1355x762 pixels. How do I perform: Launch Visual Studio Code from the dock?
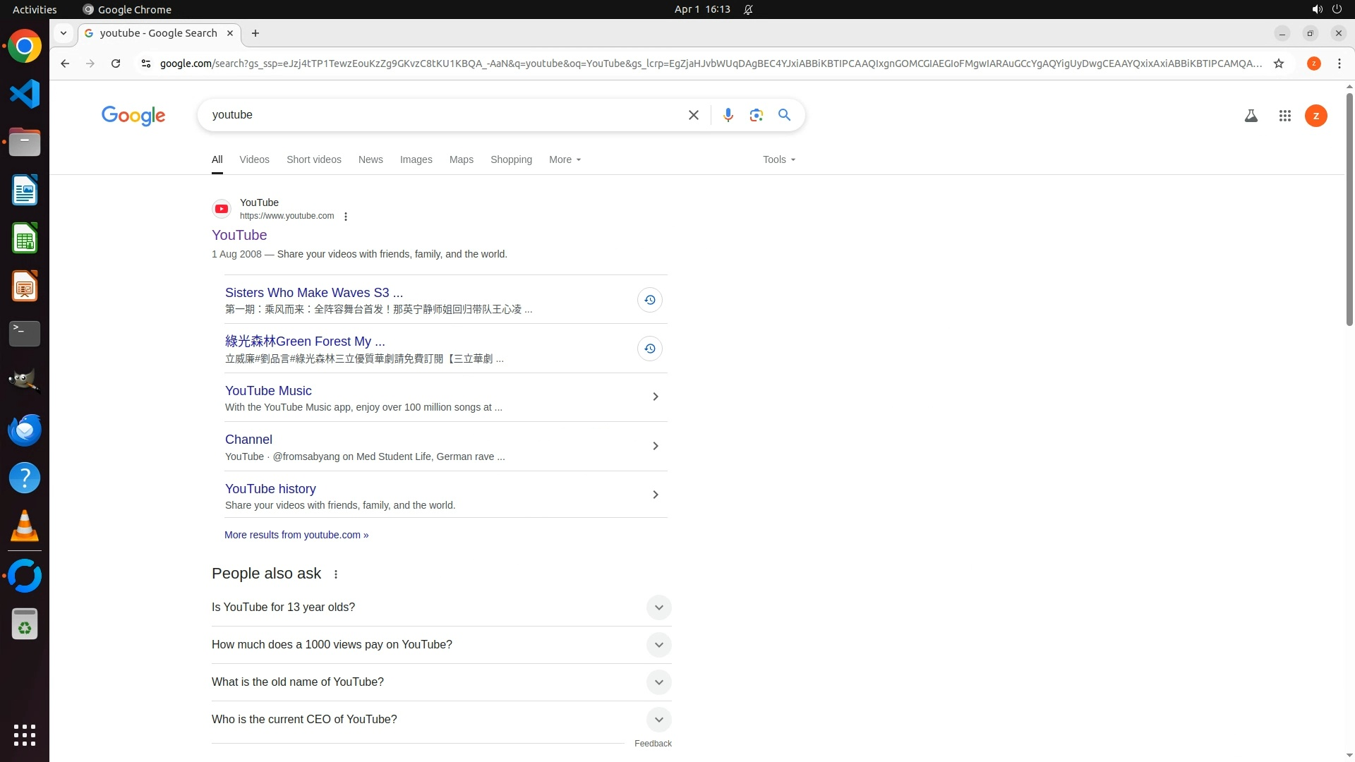coord(25,94)
